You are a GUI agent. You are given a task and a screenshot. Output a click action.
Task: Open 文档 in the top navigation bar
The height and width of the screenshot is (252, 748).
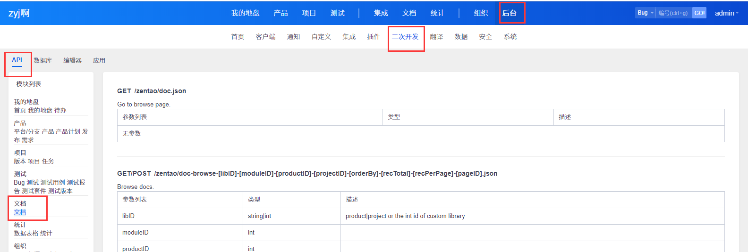click(x=409, y=13)
